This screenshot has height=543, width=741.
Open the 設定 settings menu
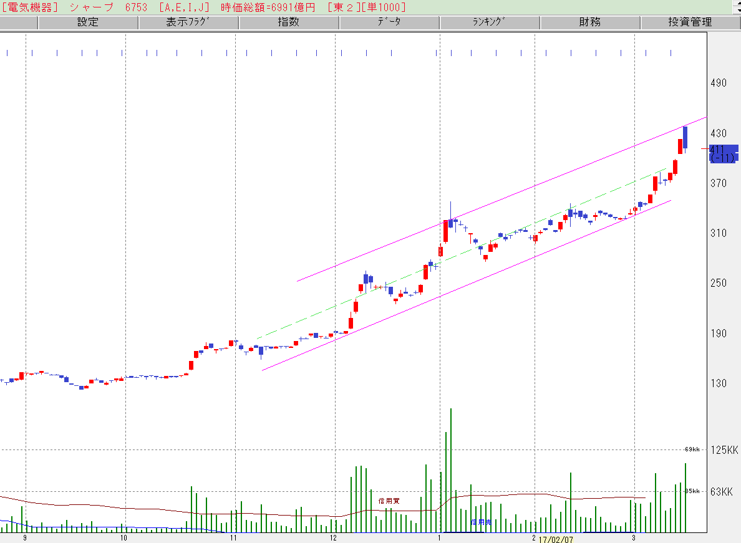pyautogui.click(x=88, y=22)
